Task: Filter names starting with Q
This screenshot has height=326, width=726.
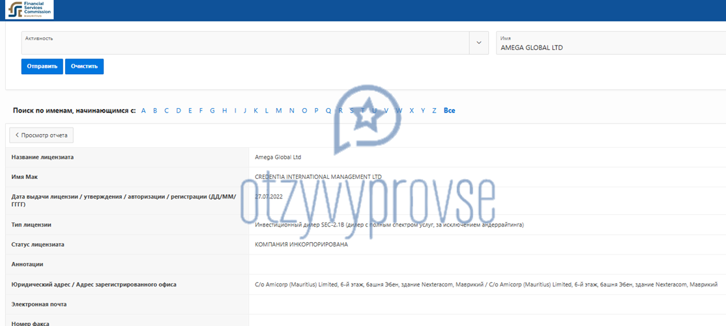Action: pos(328,111)
